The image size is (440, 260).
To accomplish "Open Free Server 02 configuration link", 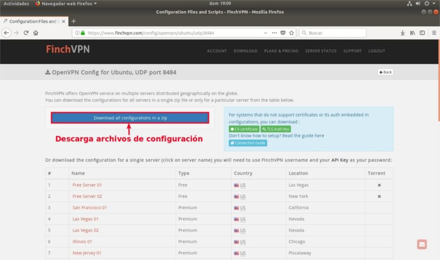I will (87, 196).
